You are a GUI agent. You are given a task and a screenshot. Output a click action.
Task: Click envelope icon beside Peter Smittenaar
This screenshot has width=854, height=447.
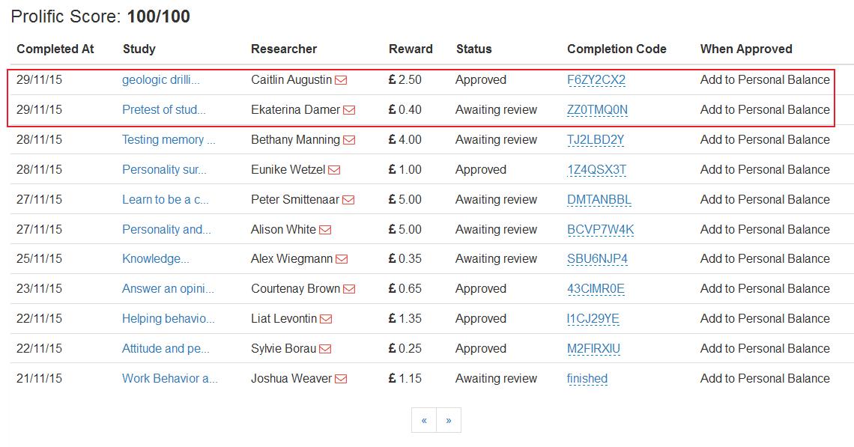click(x=348, y=200)
